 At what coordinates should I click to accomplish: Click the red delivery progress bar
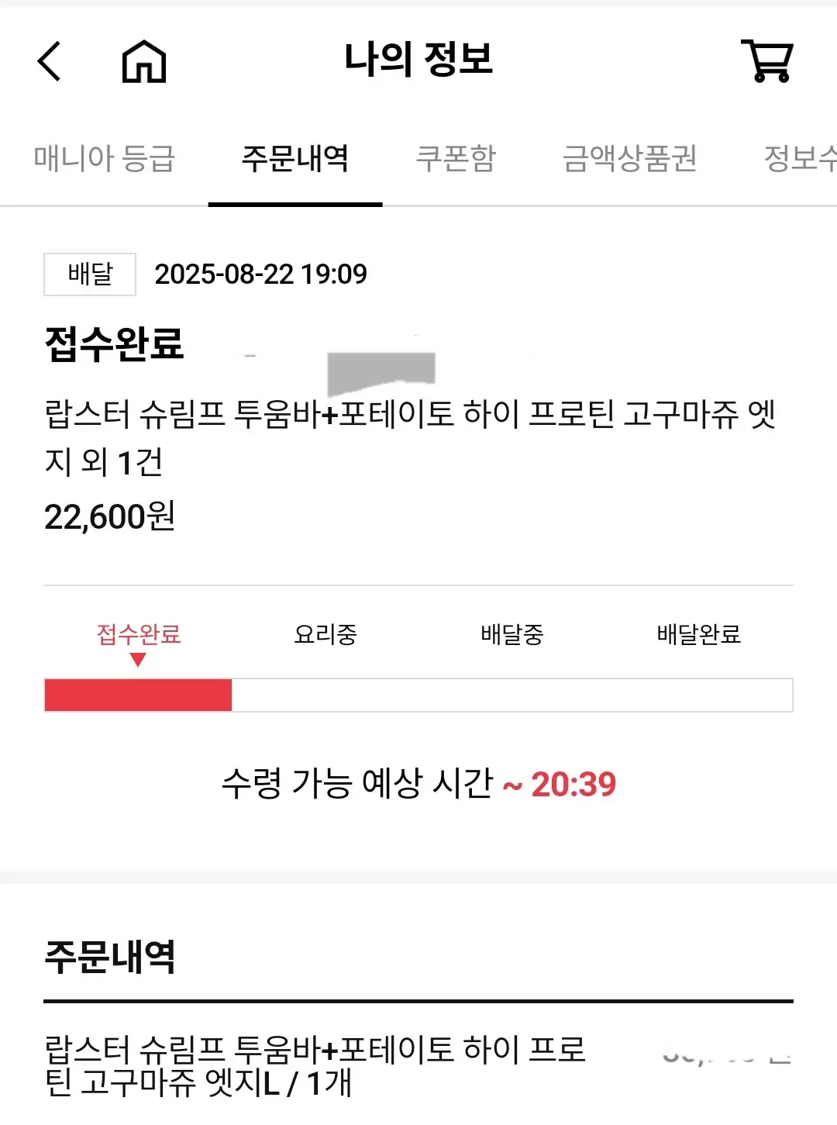pos(138,695)
